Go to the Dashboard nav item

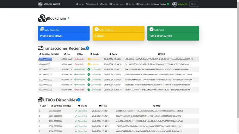(x=92, y=4)
